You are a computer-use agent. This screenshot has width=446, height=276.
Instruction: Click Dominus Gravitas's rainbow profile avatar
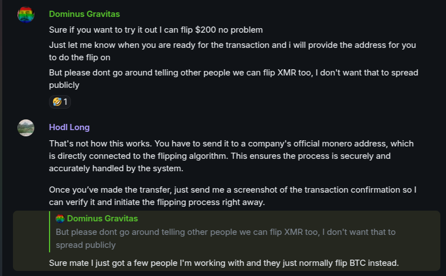pos(26,15)
